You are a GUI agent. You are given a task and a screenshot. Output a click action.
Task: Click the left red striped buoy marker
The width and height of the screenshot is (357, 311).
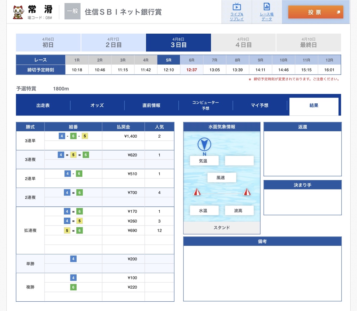point(197,192)
